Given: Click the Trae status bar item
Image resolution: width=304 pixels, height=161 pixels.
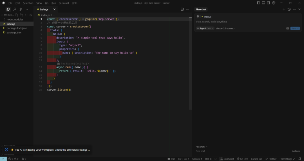Looking at the screenshot, I should pos(171,159).
